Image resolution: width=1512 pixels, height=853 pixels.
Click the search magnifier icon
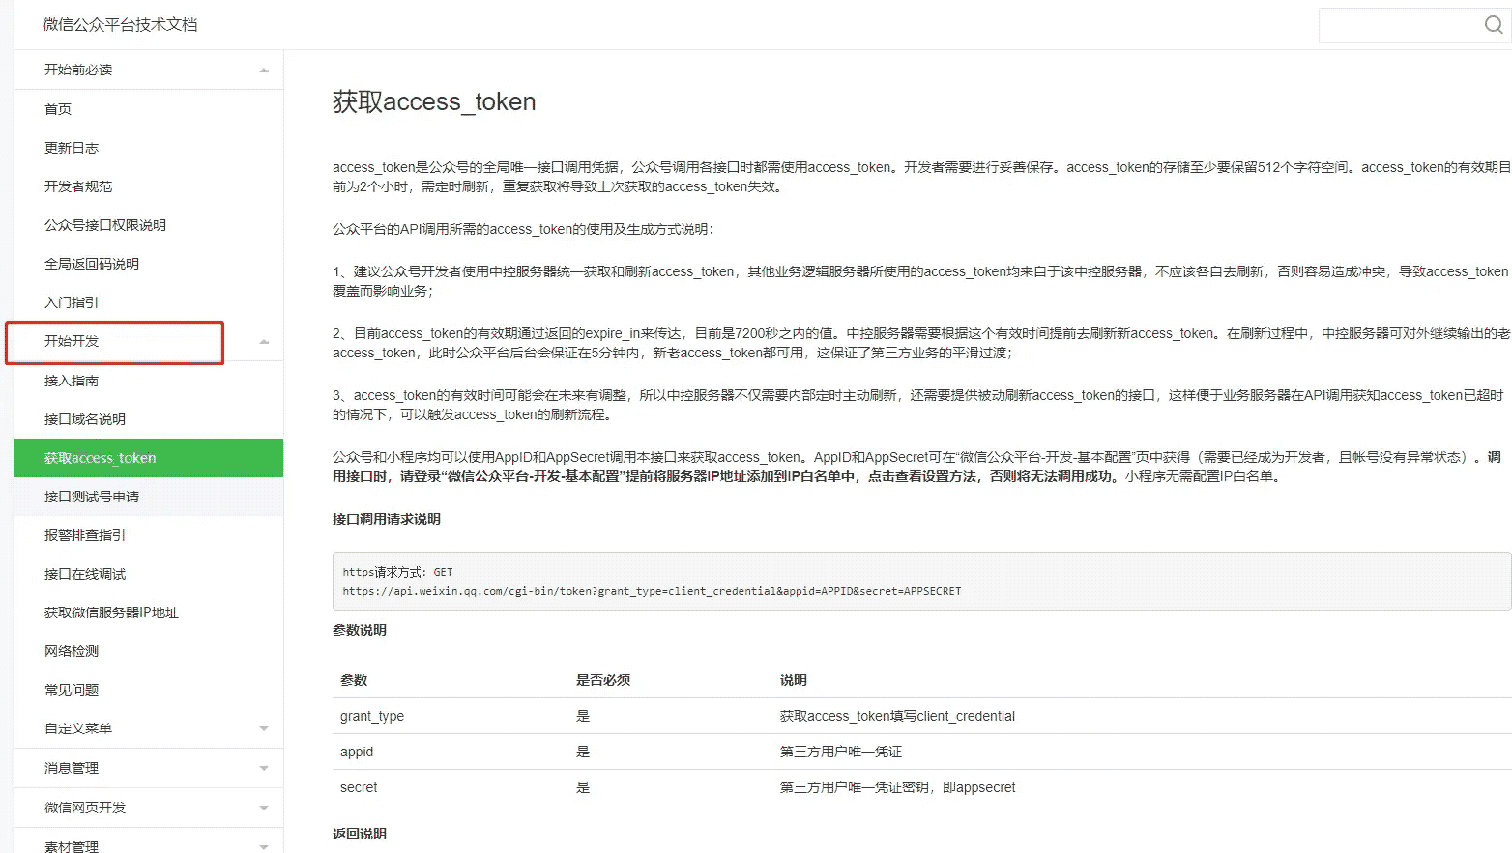pyautogui.click(x=1494, y=25)
